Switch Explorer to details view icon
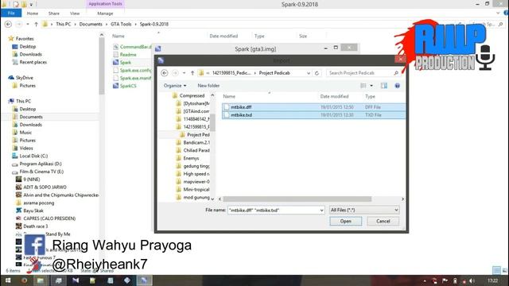The image size is (509, 286). 496,270
